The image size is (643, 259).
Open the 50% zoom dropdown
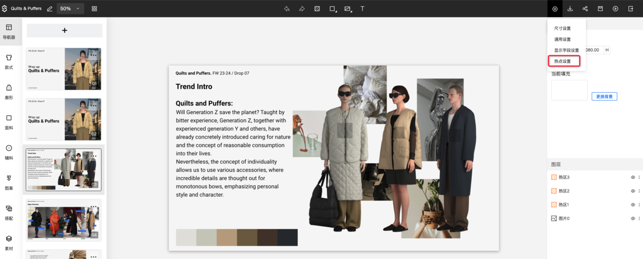pos(70,9)
